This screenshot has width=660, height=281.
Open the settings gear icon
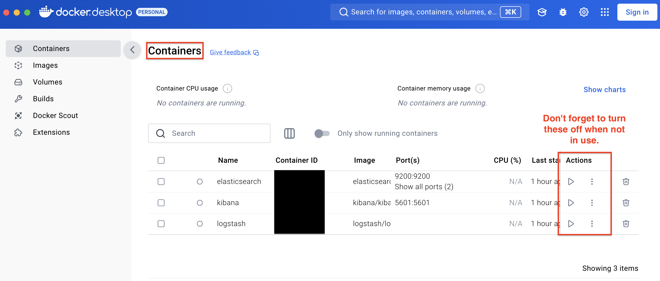(x=584, y=12)
